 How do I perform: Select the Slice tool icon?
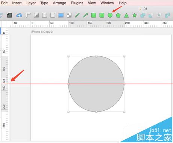coord(69,15)
